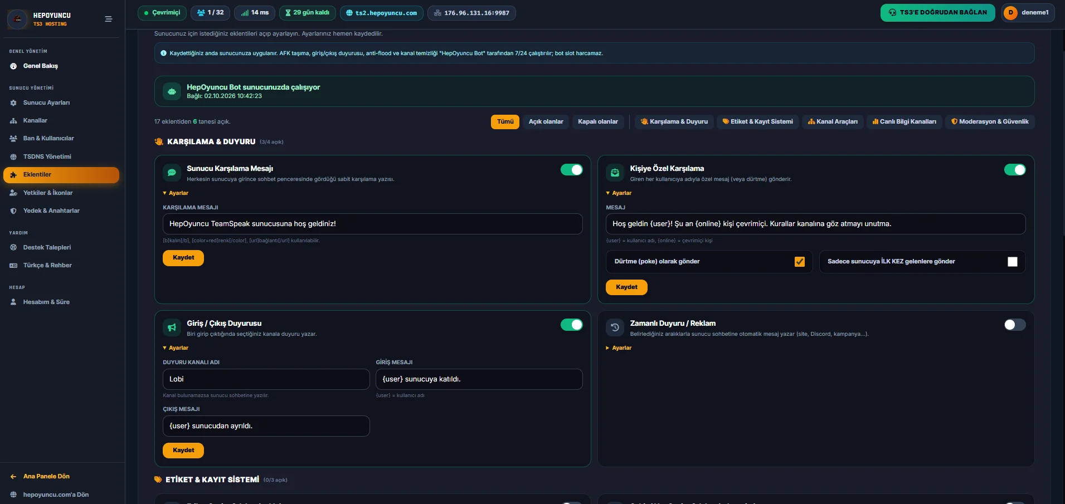Click the Yedek & Anahtarlar shield icon
This screenshot has height=504, width=1065.
click(13, 211)
